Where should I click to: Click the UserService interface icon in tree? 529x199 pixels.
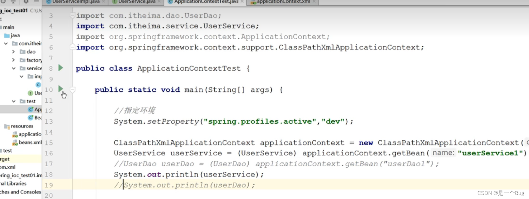[30, 93]
